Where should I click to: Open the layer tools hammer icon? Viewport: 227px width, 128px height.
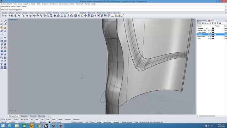(217, 23)
